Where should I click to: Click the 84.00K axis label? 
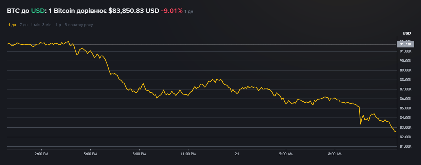click(406, 118)
